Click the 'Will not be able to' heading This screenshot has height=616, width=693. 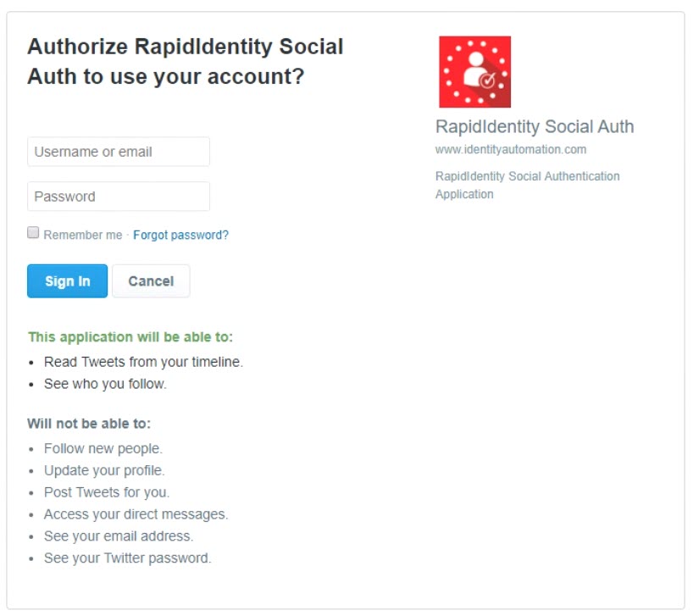[x=89, y=424]
